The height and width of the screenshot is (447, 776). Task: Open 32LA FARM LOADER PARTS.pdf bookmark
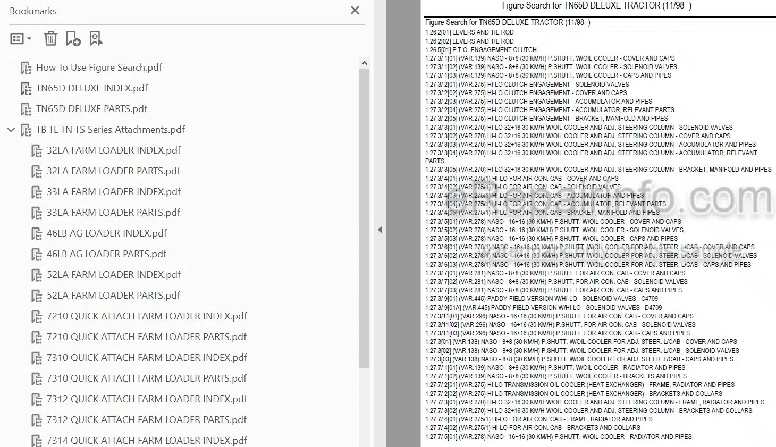click(x=113, y=171)
